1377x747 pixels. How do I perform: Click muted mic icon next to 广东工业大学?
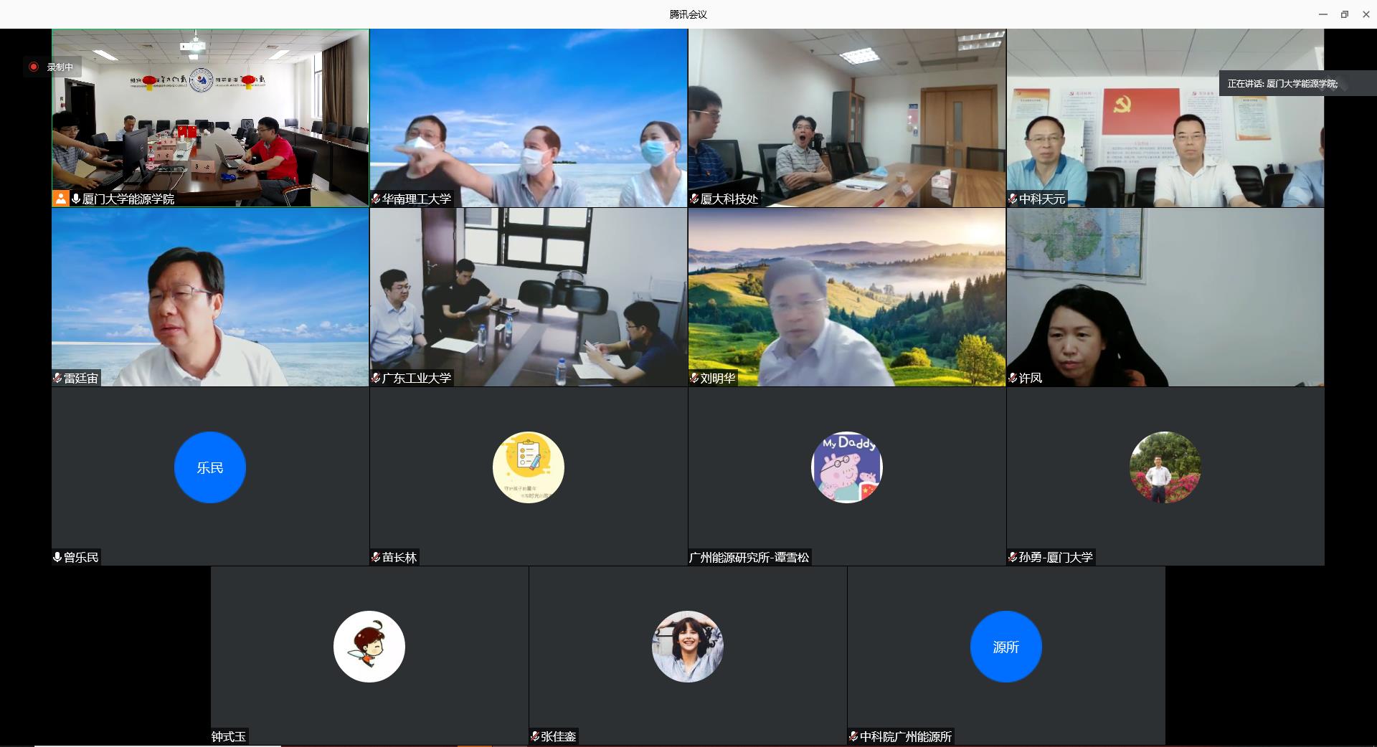[376, 378]
